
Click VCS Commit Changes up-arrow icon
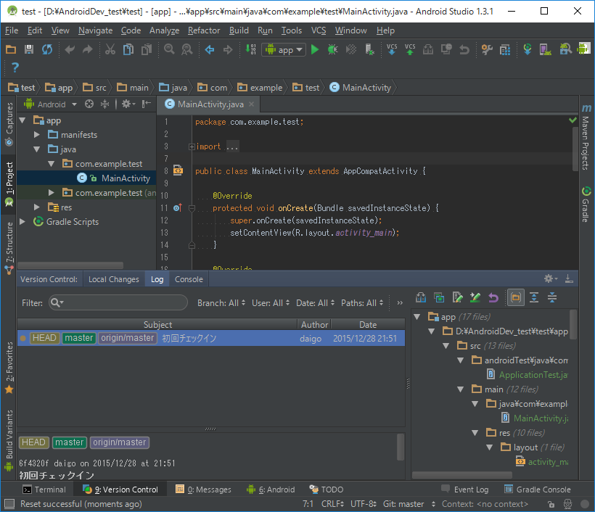point(410,49)
